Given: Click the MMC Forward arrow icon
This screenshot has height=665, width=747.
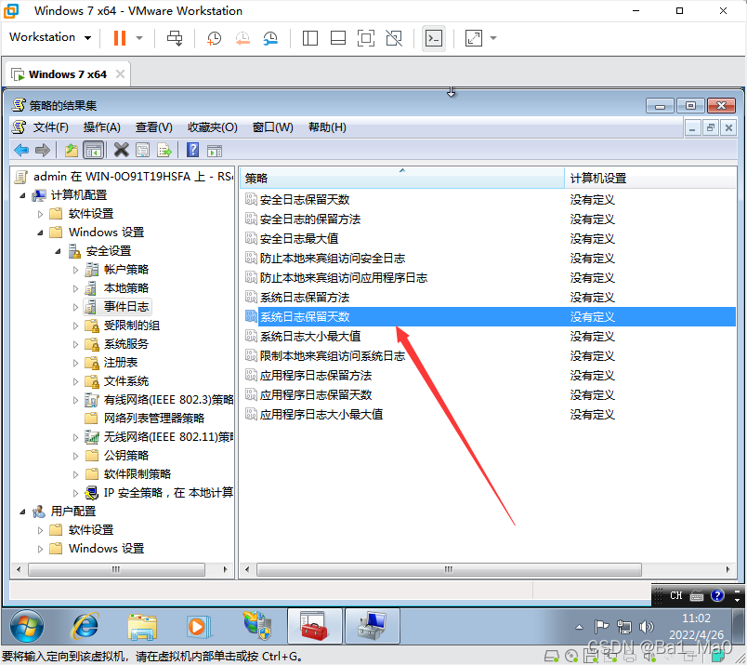Looking at the screenshot, I should click(43, 151).
